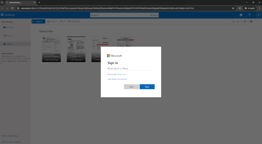Reload the page with refresh icon

click(x=12, y=8)
